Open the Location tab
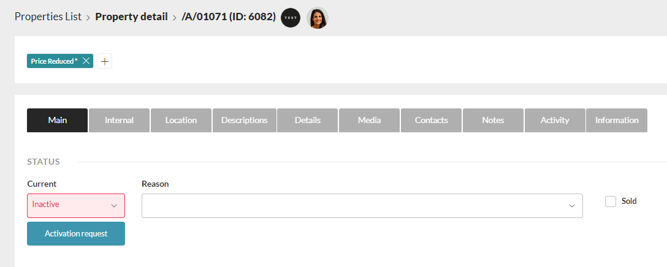 (x=181, y=120)
